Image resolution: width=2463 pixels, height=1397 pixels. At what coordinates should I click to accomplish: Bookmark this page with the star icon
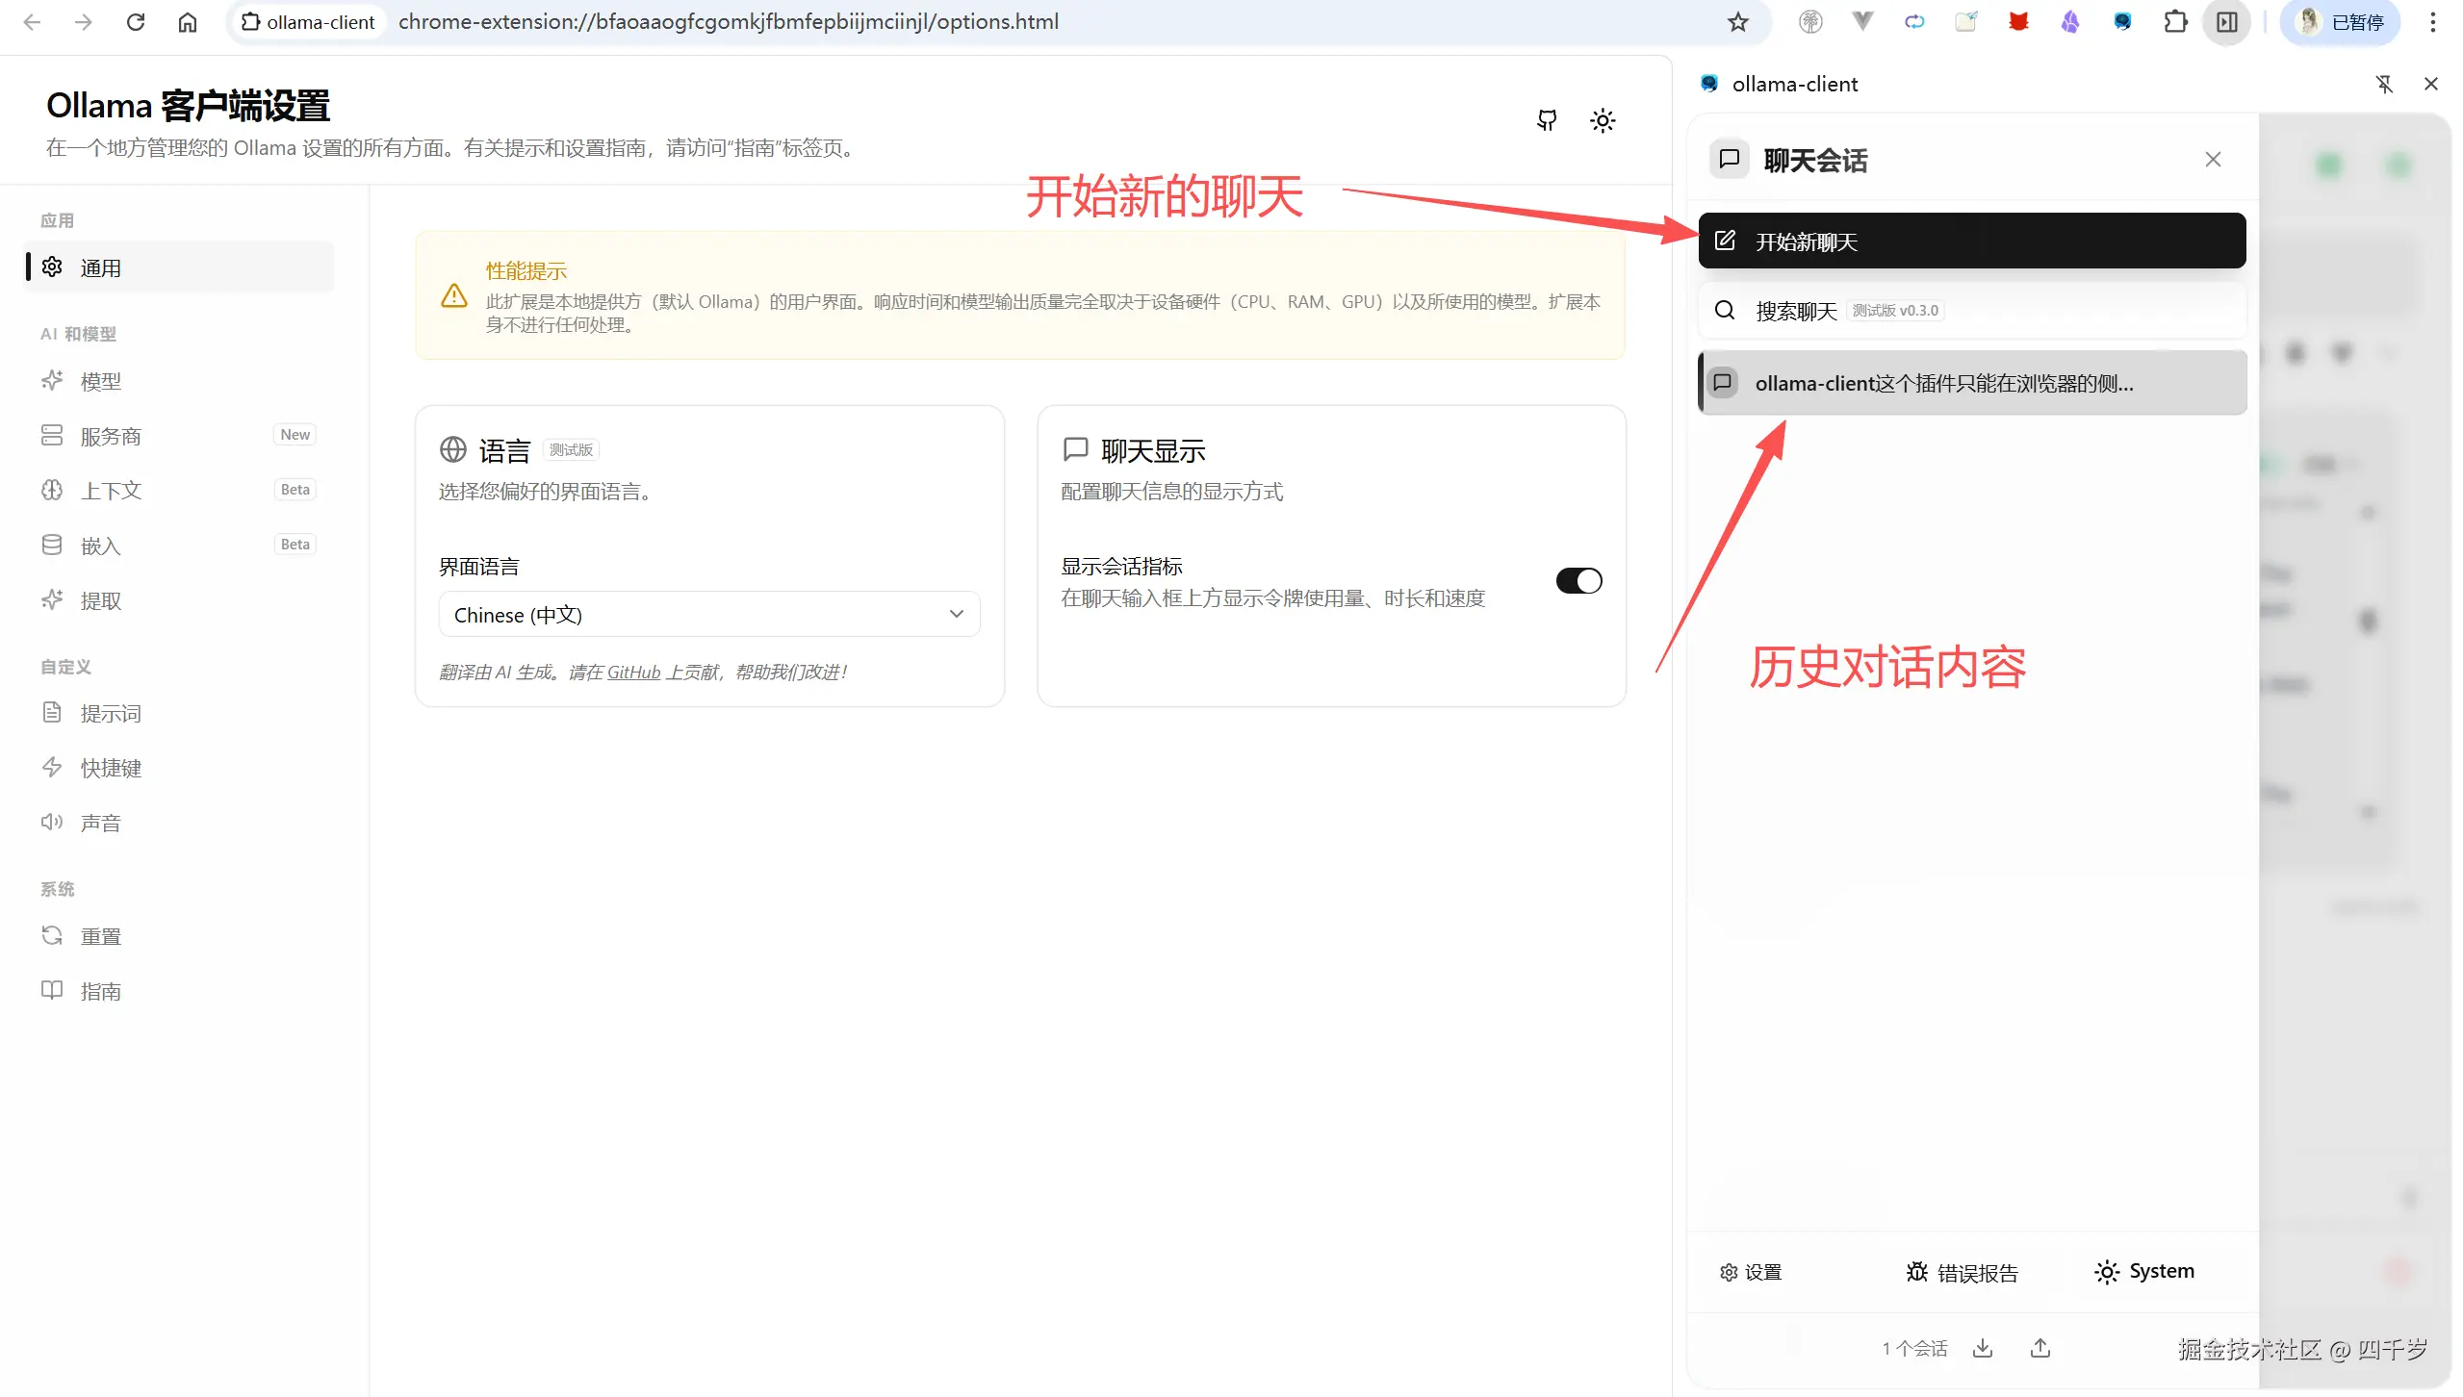point(1737,22)
